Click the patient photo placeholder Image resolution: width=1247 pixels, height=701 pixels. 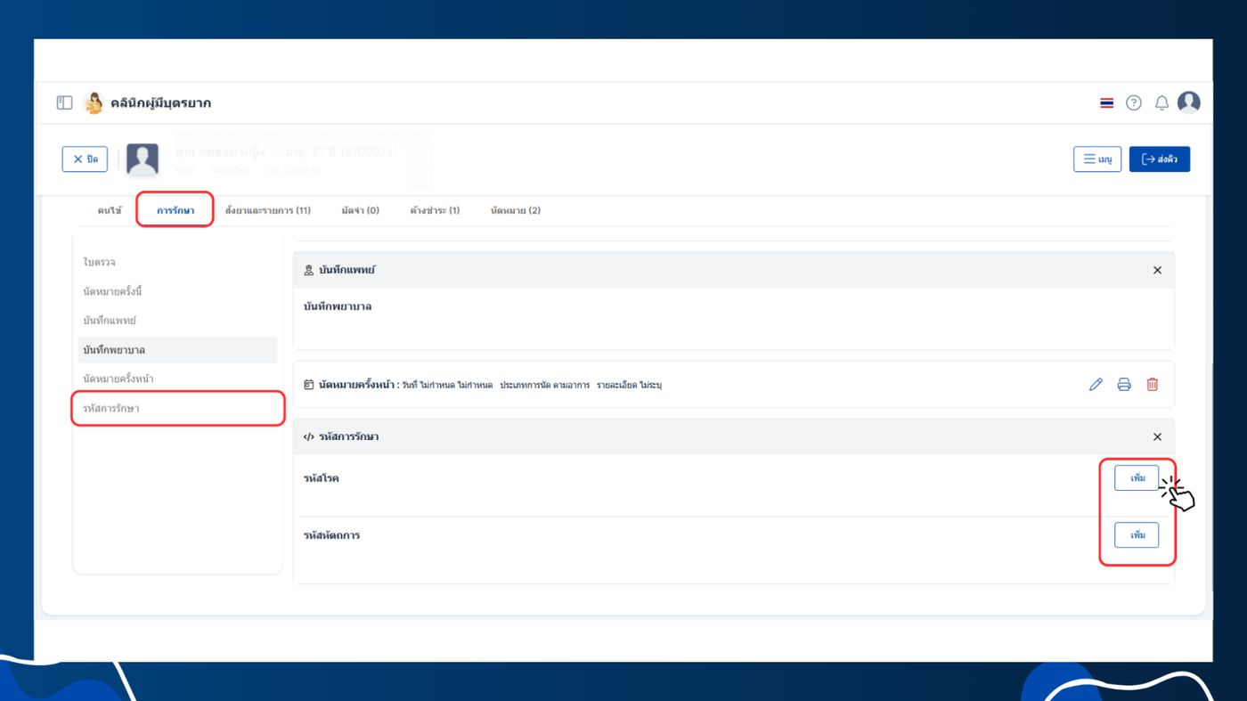[143, 159]
